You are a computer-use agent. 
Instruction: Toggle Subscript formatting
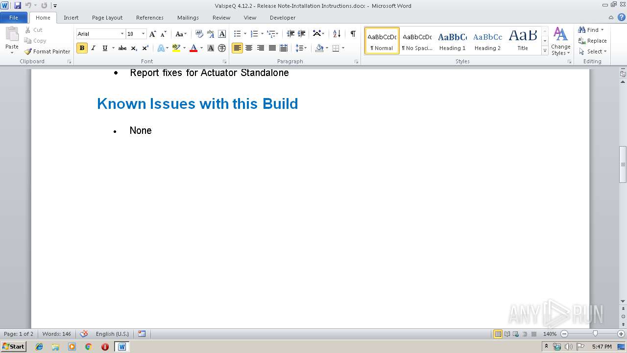[x=134, y=48]
